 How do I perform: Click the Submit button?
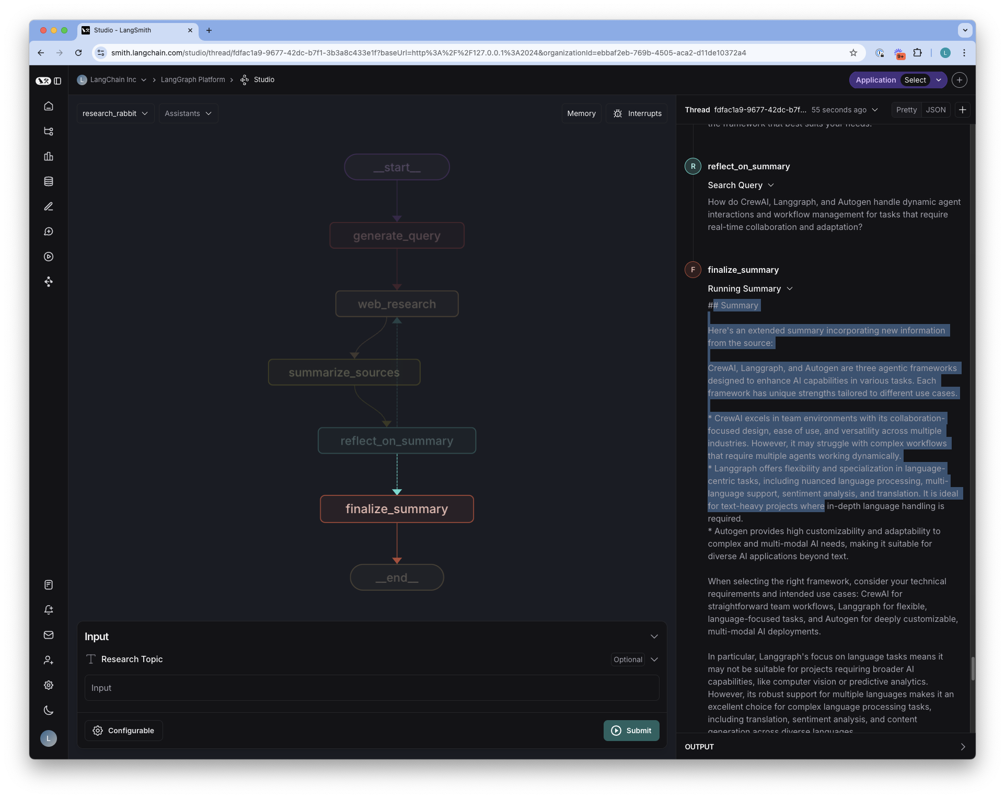pyautogui.click(x=631, y=730)
